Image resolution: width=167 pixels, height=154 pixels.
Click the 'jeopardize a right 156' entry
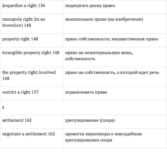(23, 6)
